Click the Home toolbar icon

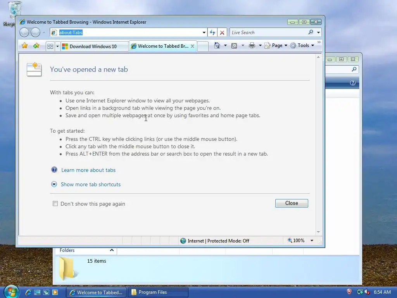[x=217, y=45]
